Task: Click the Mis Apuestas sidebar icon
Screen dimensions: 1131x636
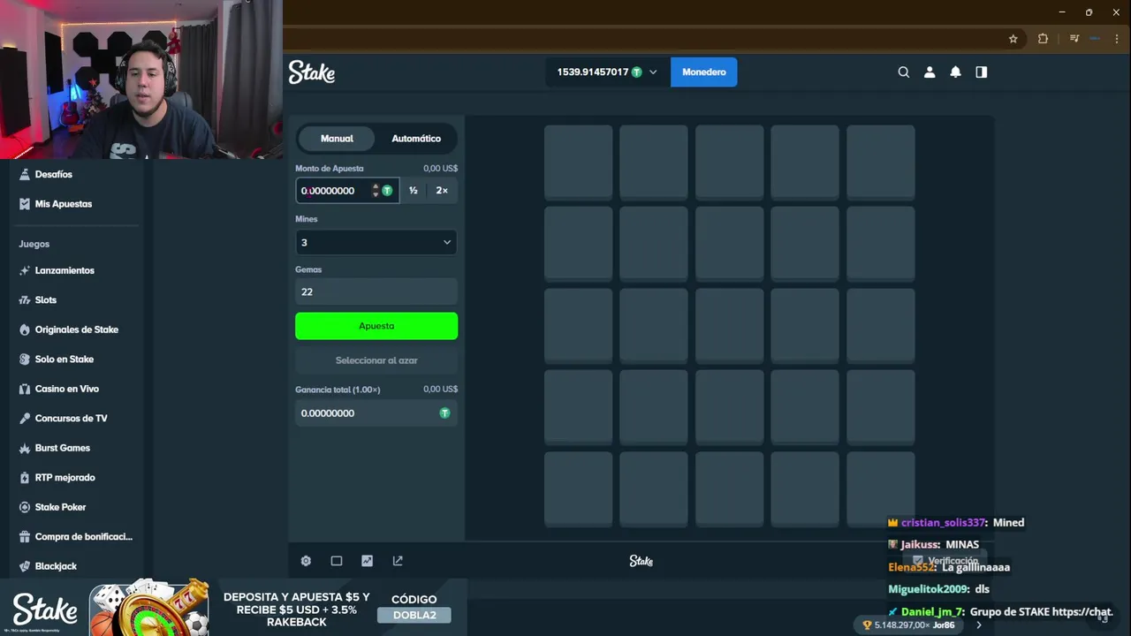Action: (25, 204)
